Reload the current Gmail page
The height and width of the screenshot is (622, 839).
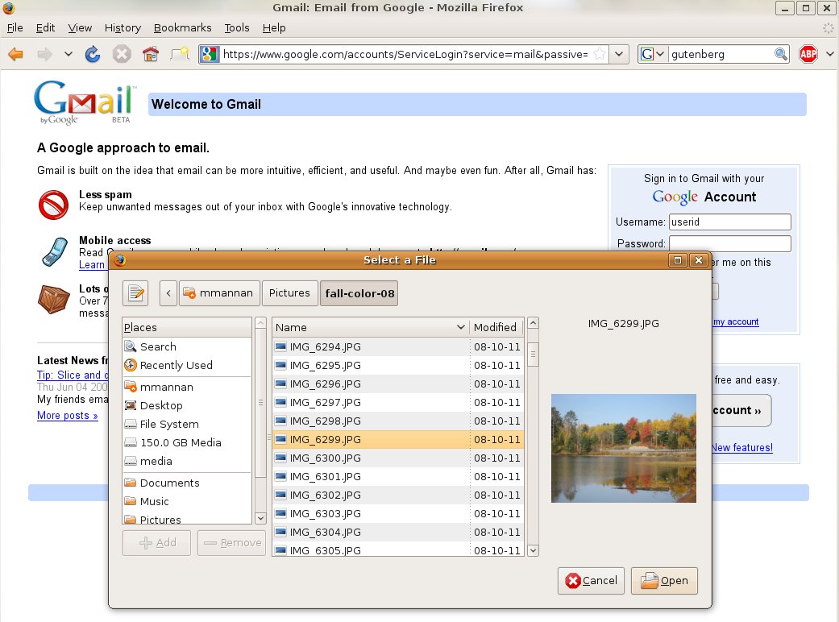pyautogui.click(x=93, y=54)
